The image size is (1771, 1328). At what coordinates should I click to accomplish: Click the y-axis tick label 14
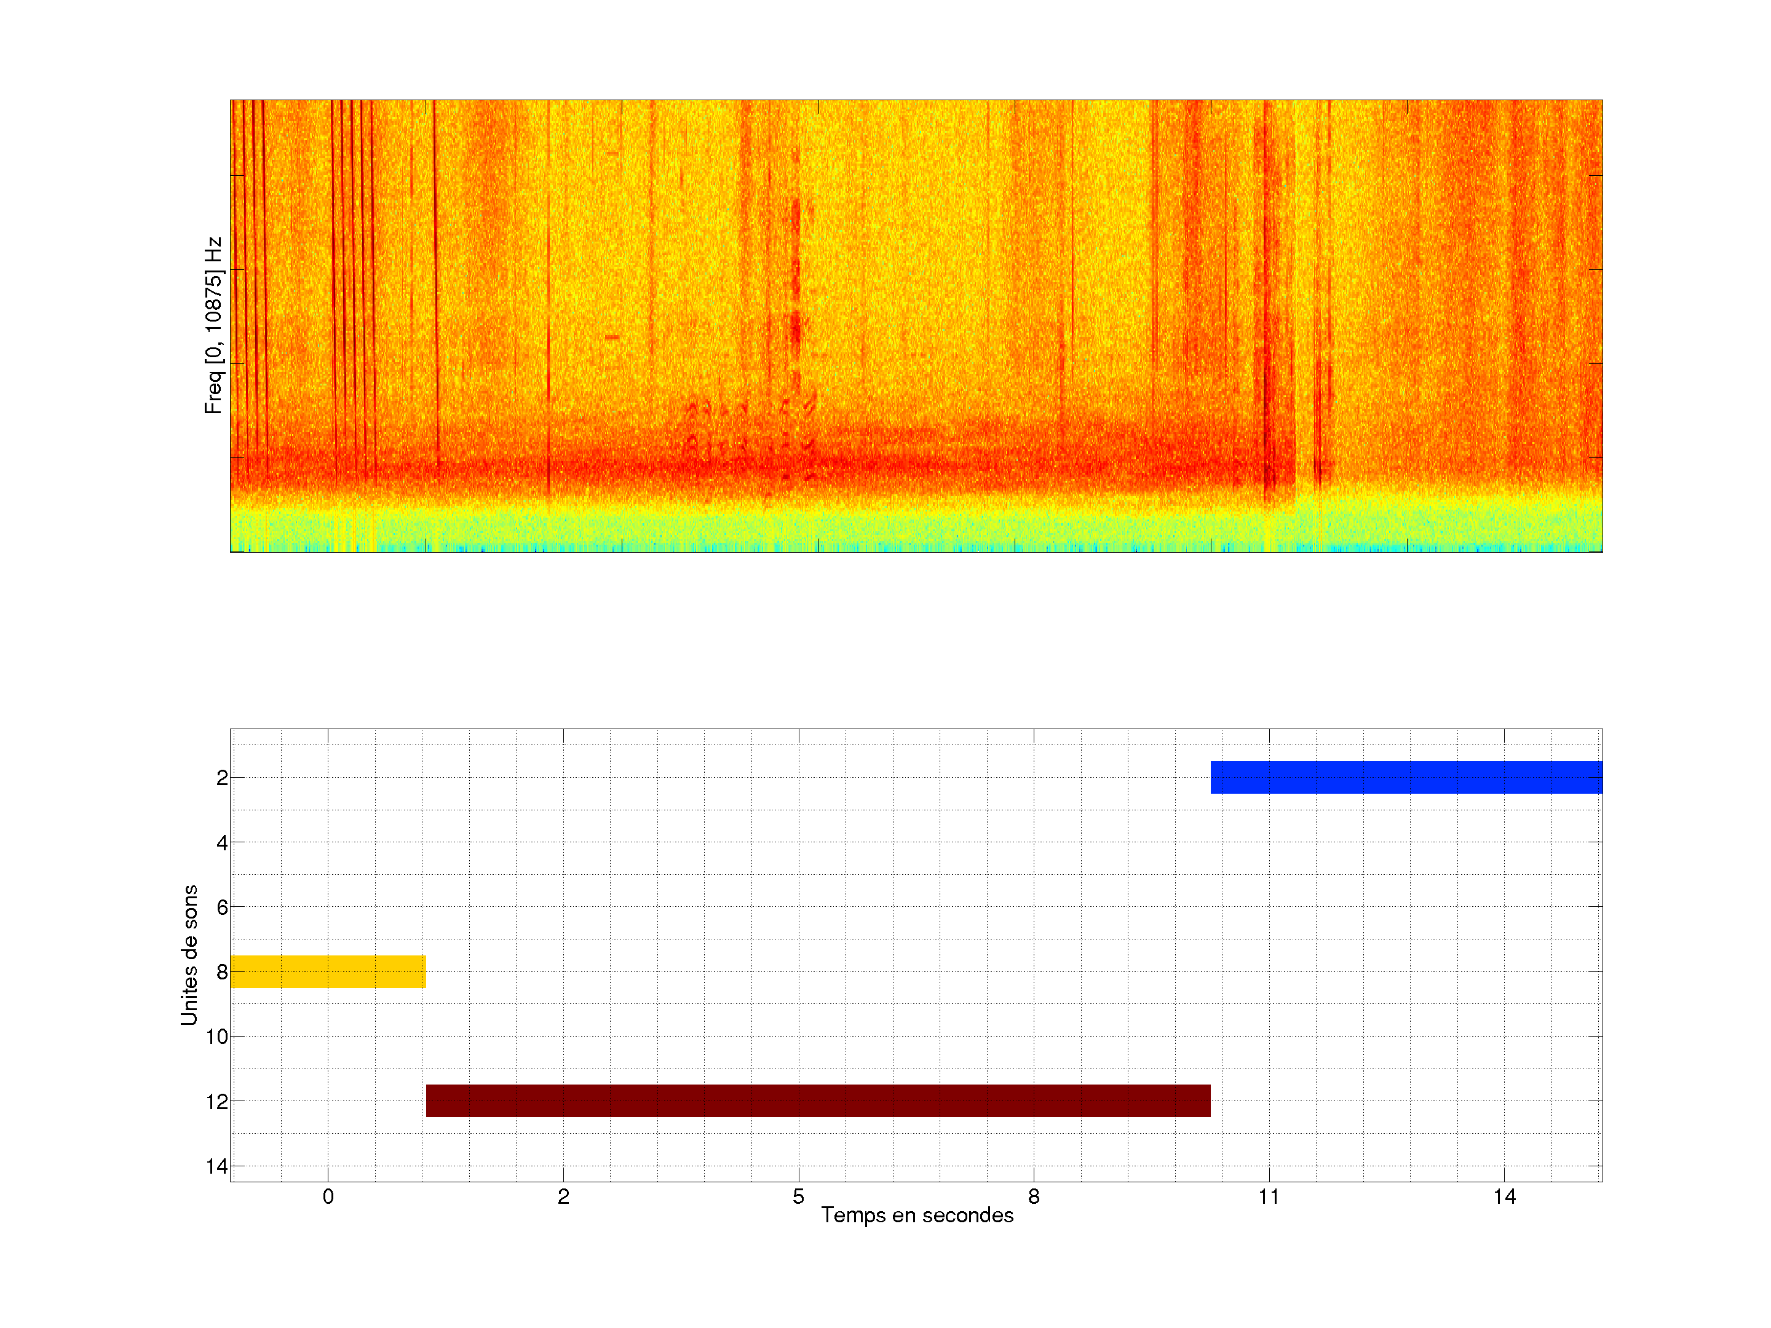click(x=216, y=1166)
